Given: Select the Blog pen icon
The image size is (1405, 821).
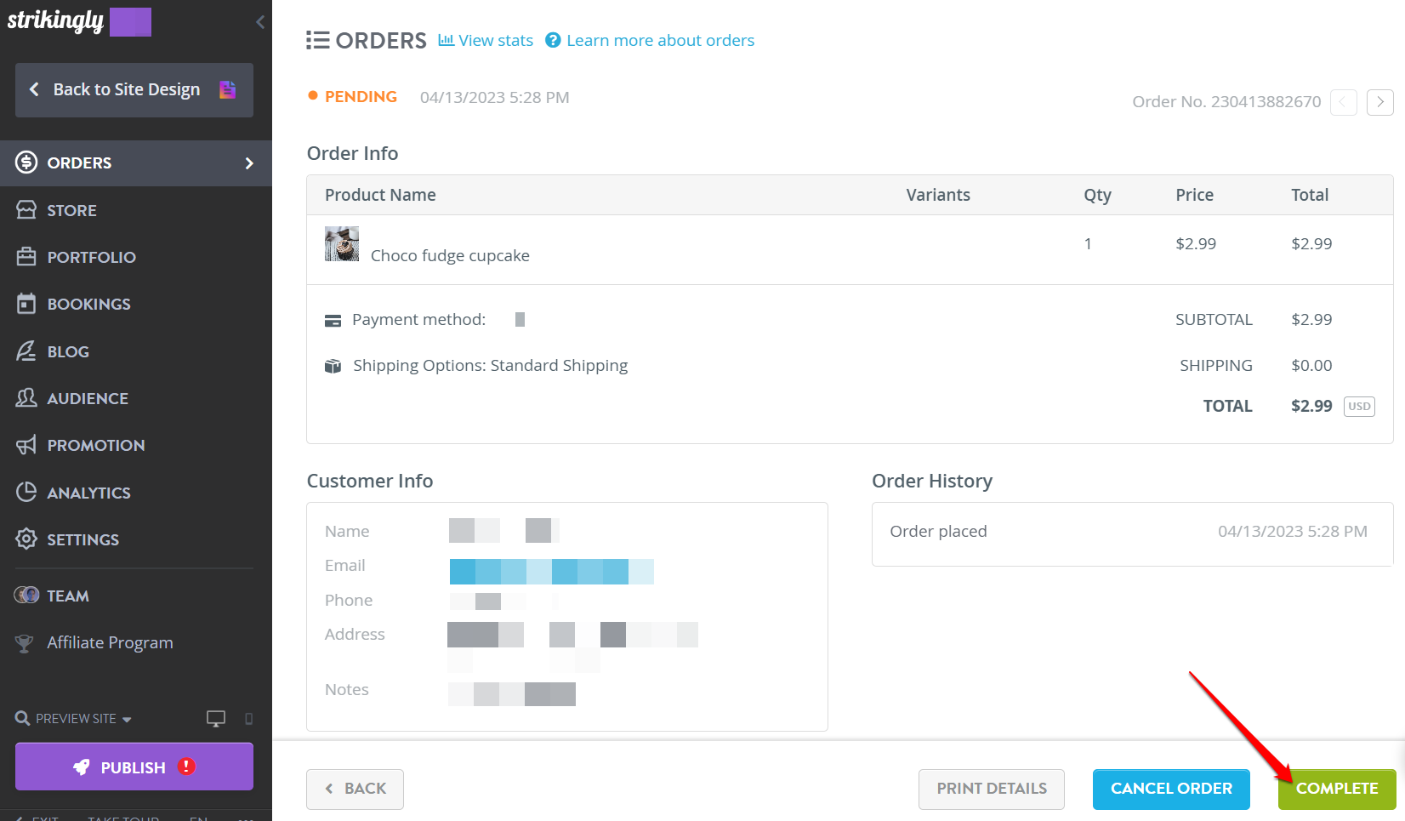Looking at the screenshot, I should tap(25, 351).
